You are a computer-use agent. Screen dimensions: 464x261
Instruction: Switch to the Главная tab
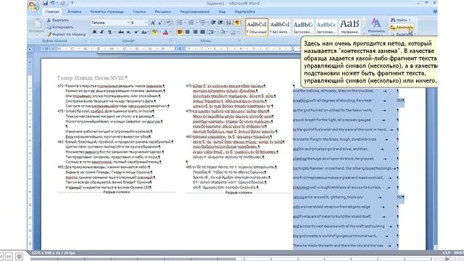(x=52, y=12)
